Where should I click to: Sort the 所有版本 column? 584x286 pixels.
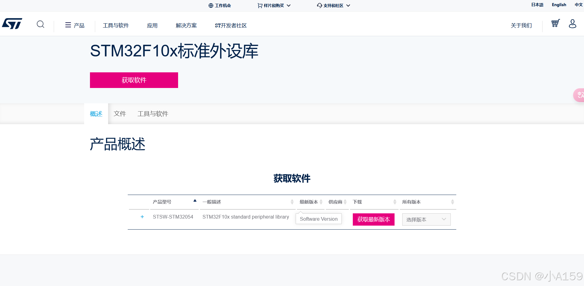(452, 202)
